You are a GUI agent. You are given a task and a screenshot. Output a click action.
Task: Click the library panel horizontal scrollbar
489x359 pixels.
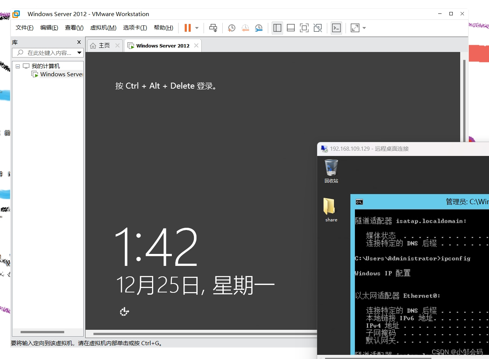click(x=42, y=332)
